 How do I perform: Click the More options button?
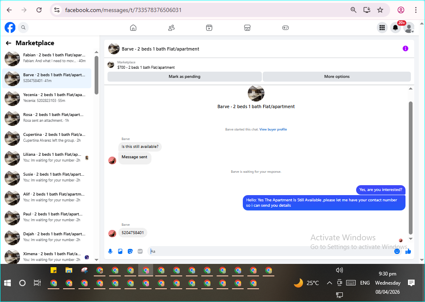337,77
